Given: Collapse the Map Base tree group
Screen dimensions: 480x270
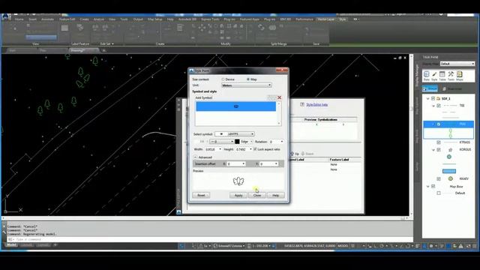Looking at the screenshot, I should coord(427,186).
